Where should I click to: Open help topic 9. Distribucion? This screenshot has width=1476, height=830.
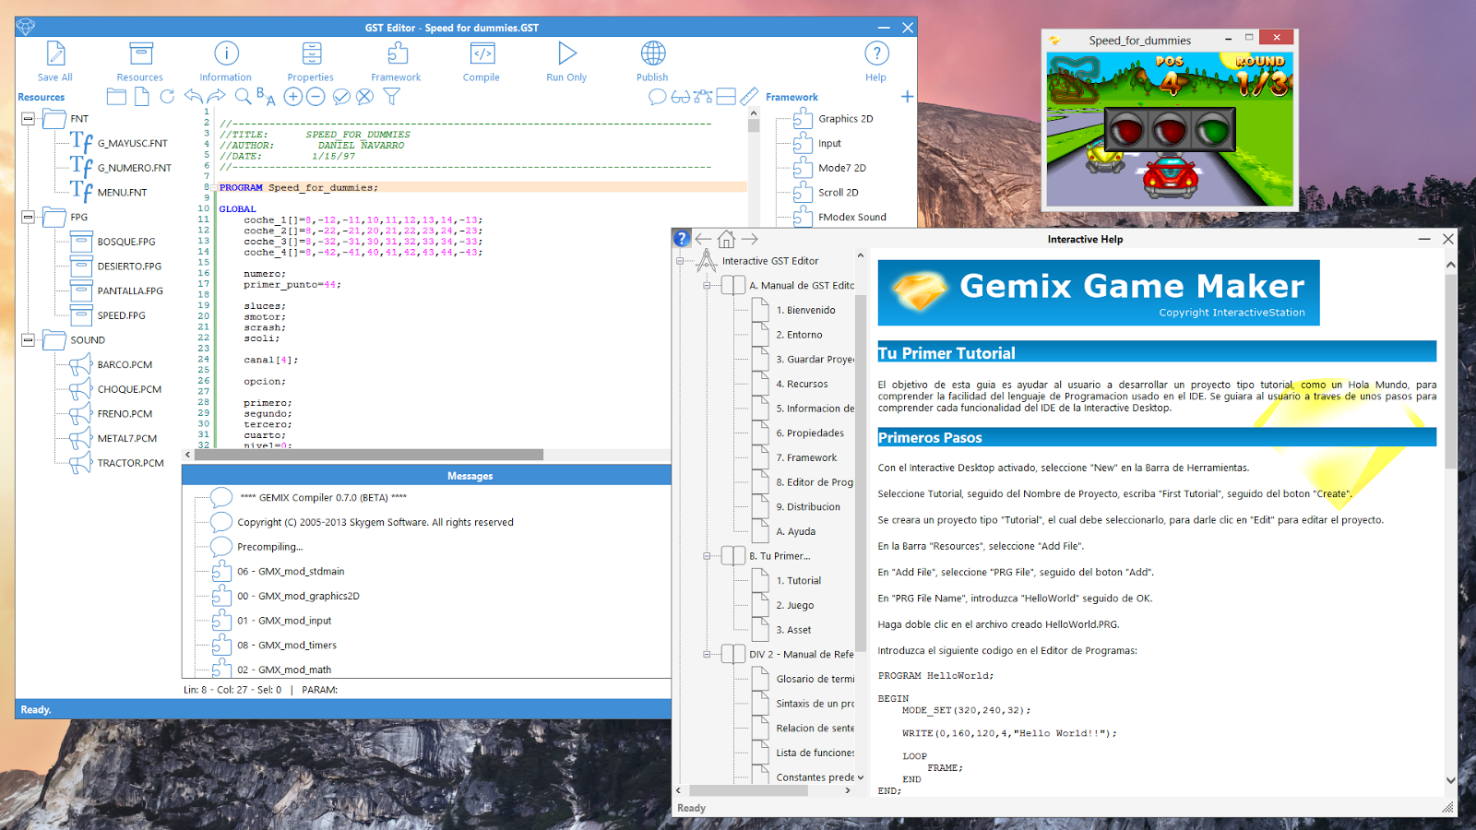[x=809, y=506]
